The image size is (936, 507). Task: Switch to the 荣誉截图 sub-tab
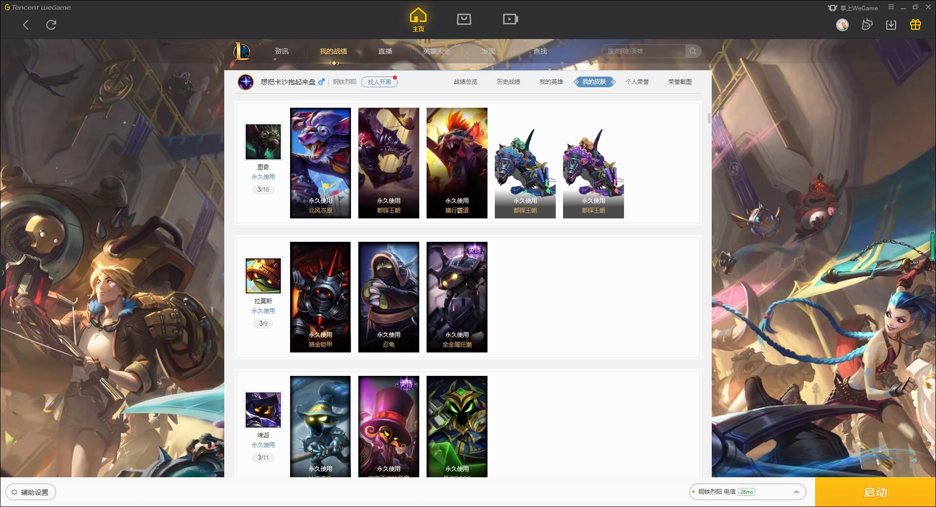(680, 82)
